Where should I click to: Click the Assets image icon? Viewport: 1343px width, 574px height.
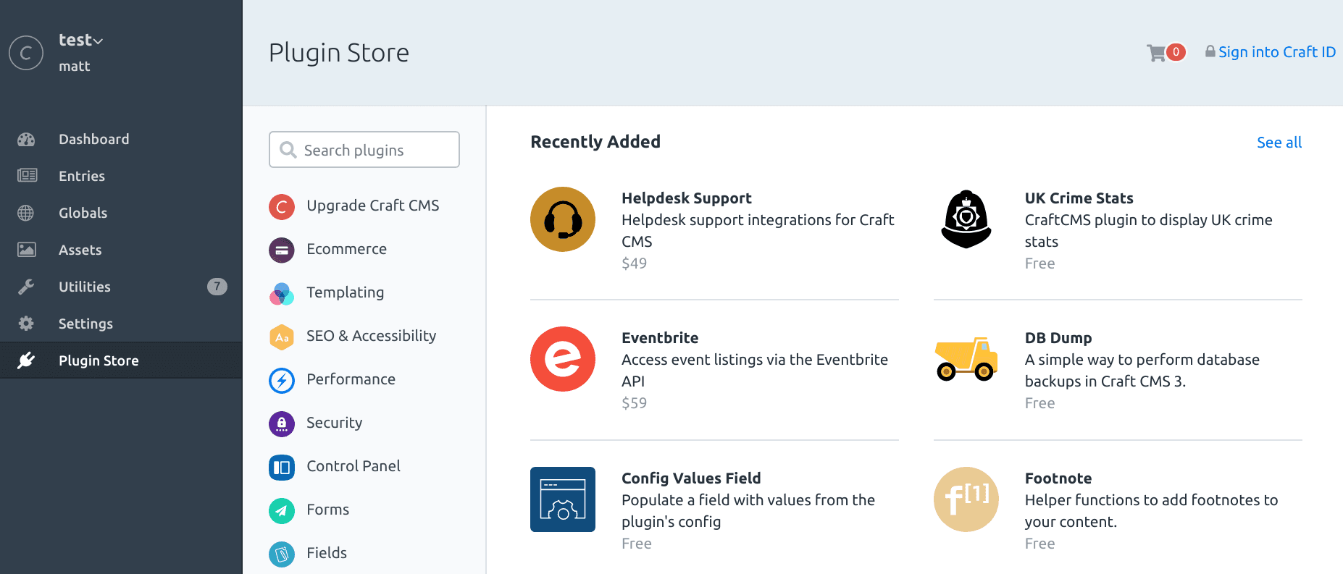(x=27, y=250)
